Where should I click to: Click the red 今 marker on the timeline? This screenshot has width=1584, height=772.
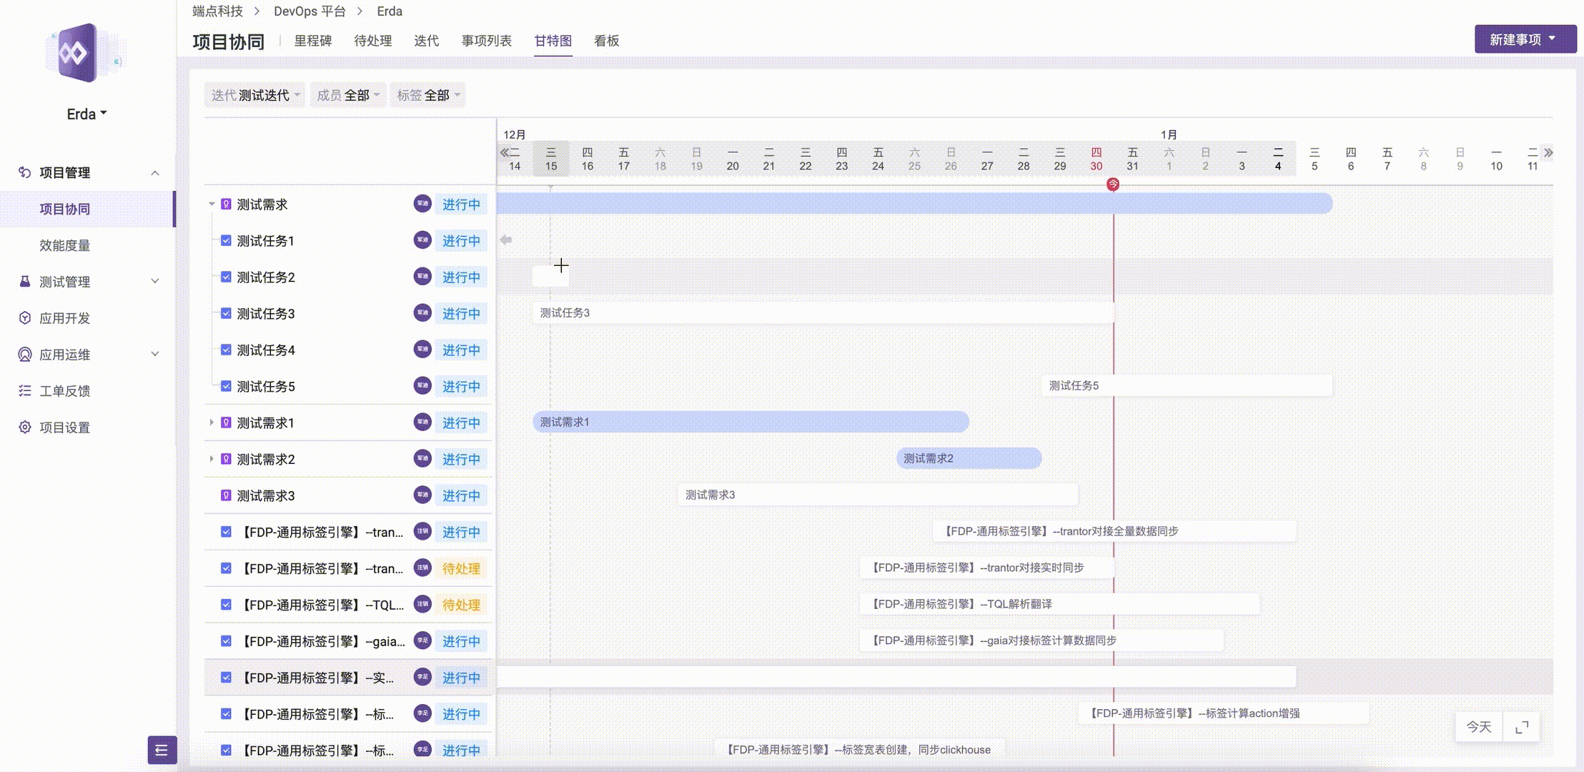(1113, 184)
